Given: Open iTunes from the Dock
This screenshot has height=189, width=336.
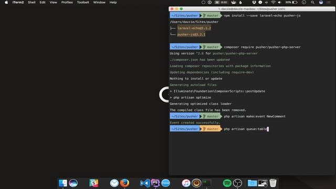Looking at the screenshot, I should (x=186, y=183).
